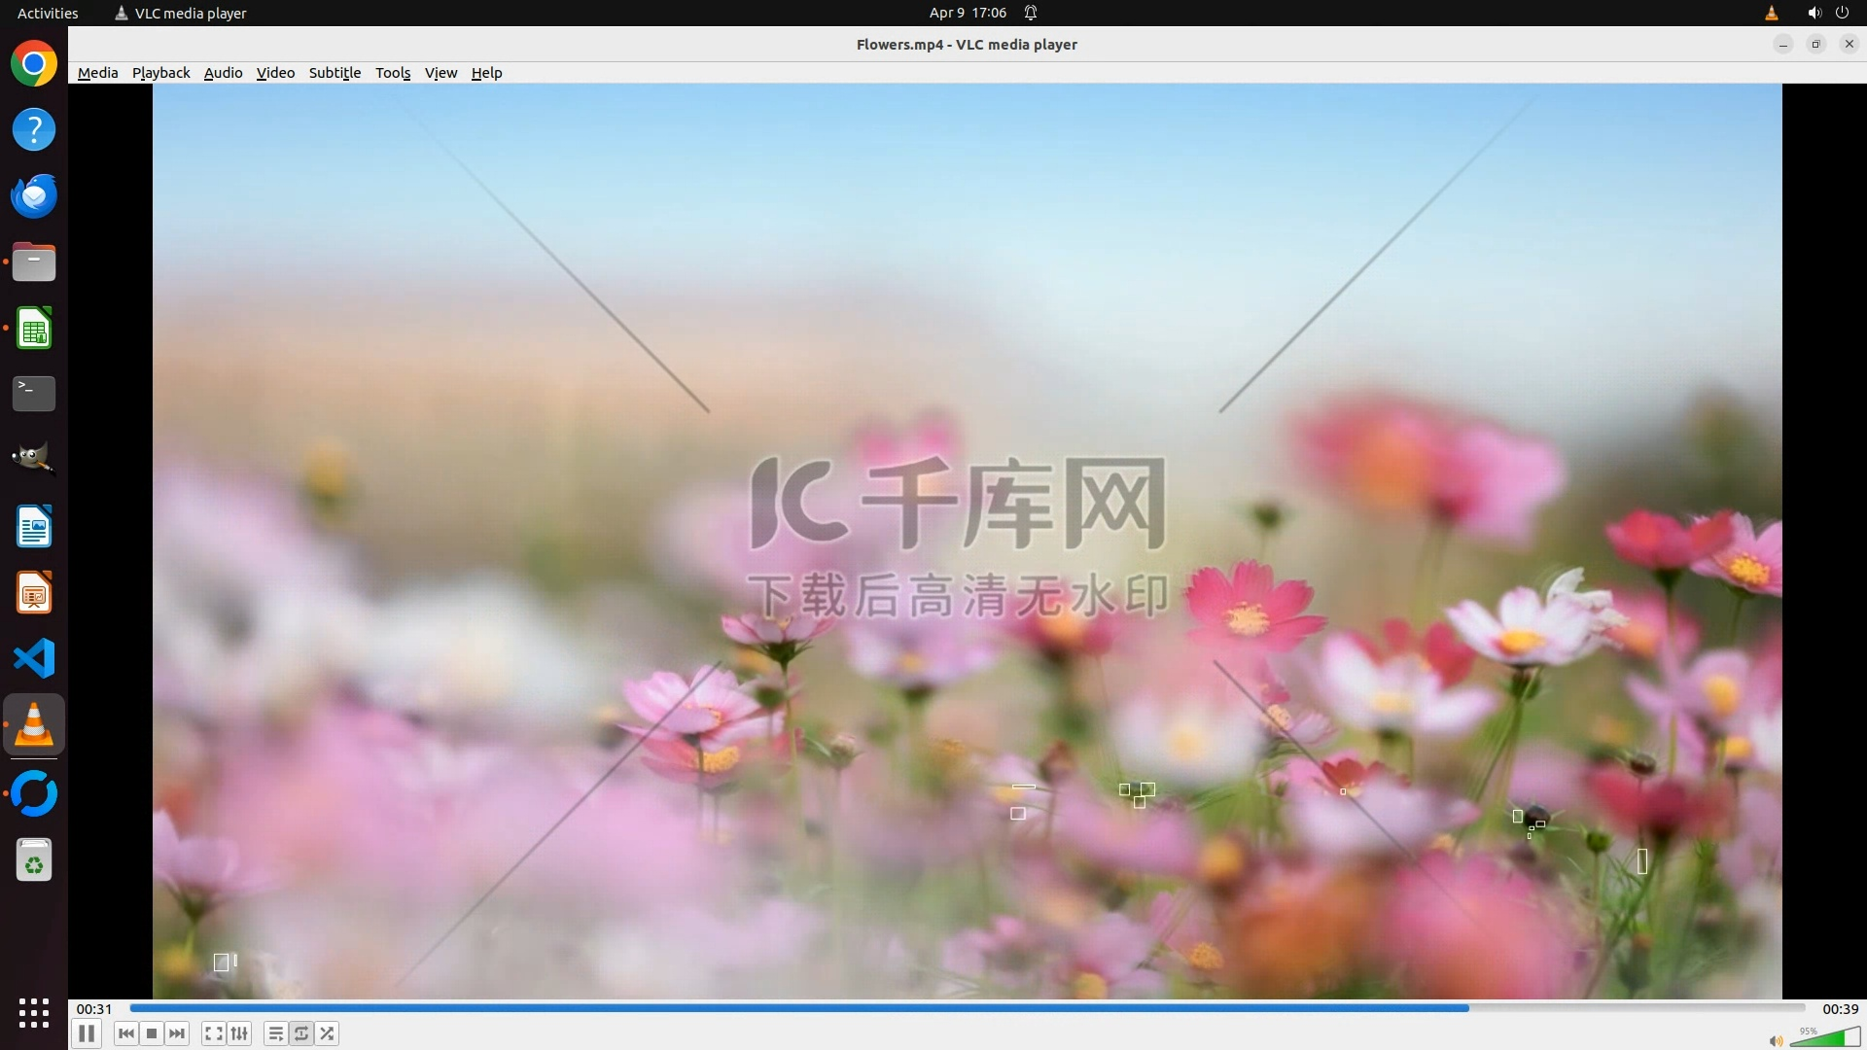This screenshot has height=1050, width=1867.
Task: Click remaining time label 00:39
Action: pos(1840,1009)
